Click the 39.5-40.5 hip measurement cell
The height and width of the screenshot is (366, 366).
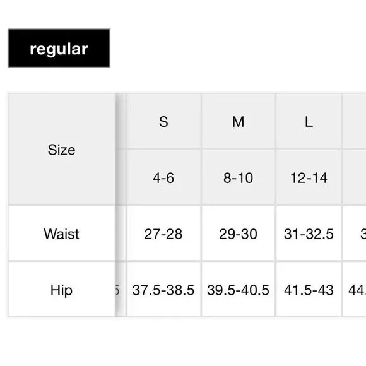[238, 290]
